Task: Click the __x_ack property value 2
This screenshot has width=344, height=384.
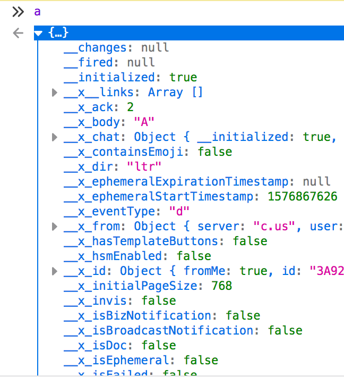Action: 130,107
